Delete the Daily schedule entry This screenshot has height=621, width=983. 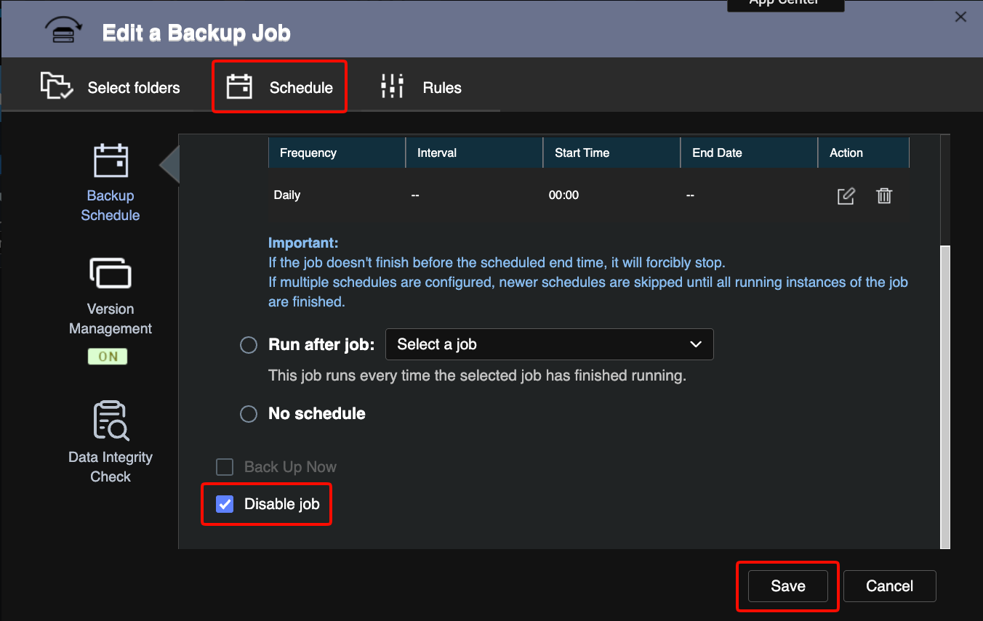tap(884, 195)
